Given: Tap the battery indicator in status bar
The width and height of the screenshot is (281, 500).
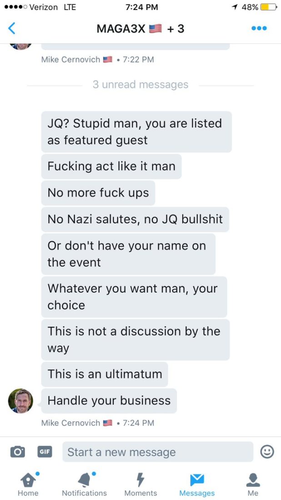Looking at the screenshot, I should (268, 7).
